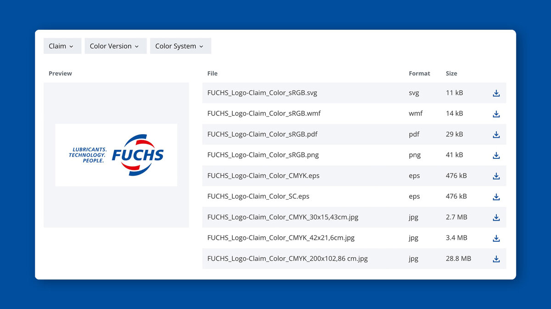The height and width of the screenshot is (309, 551).
Task: Select file name FUCHS_Logo-Claim_Color_CMYK_30x15,43cm.jpg
Action: [283, 217]
